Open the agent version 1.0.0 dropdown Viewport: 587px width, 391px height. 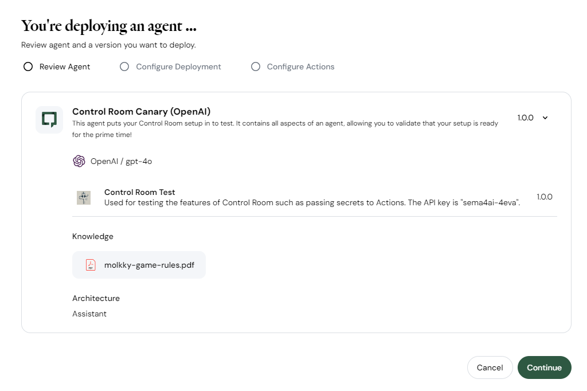(533, 118)
